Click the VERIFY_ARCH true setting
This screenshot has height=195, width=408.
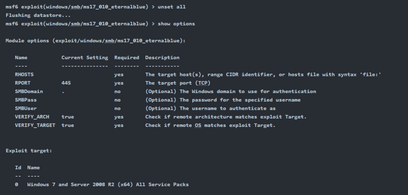[68, 117]
